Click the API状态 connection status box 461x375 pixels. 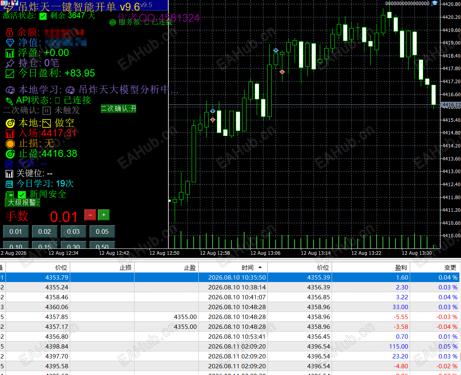coord(57,101)
